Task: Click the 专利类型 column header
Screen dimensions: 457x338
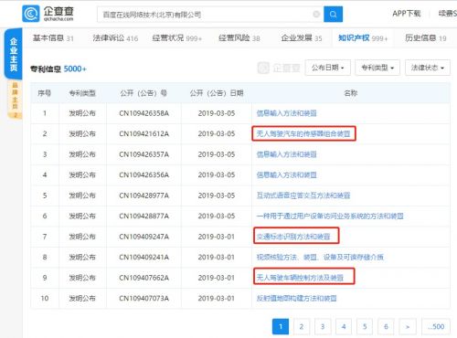Action: tap(82, 93)
